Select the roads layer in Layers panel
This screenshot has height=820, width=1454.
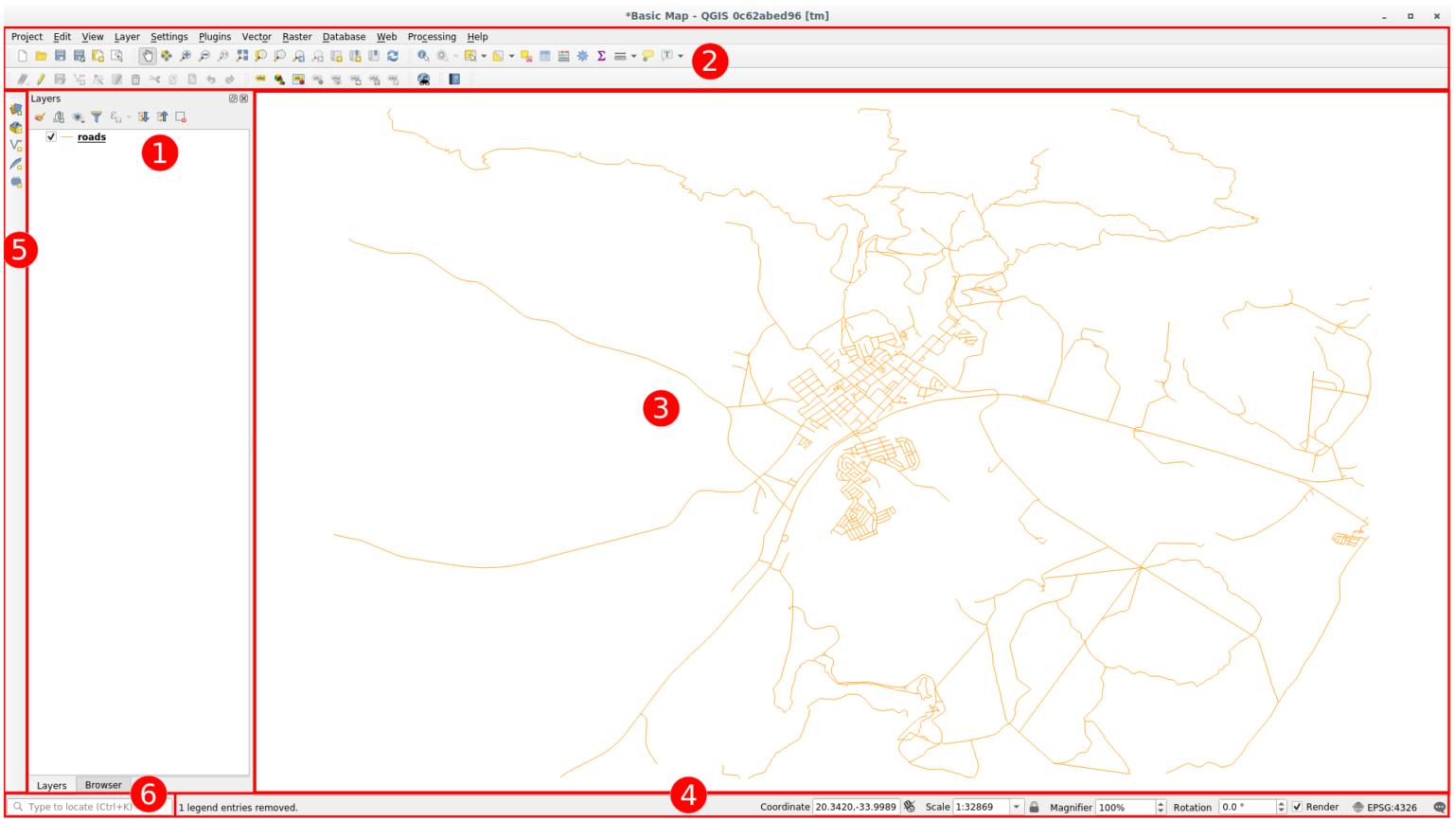click(91, 136)
